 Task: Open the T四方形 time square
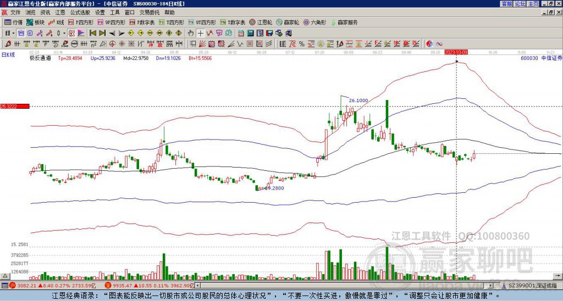pos(172,22)
